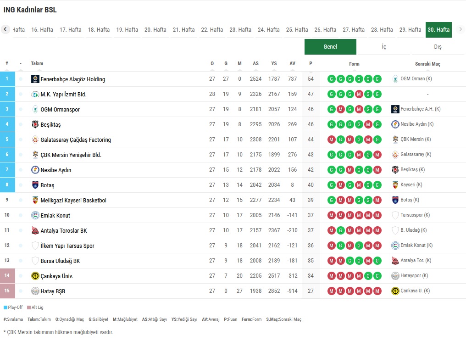Click rank 14 relegation-colored cell
The height and width of the screenshot is (341, 466).
[7, 275]
